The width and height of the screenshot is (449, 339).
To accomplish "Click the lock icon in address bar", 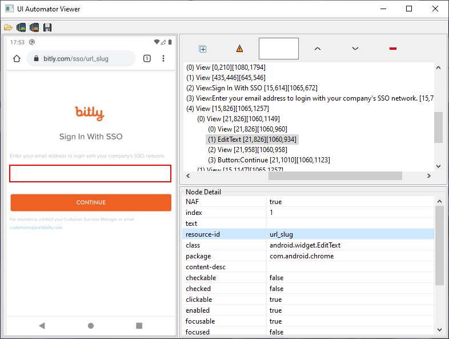I will [x=36, y=58].
